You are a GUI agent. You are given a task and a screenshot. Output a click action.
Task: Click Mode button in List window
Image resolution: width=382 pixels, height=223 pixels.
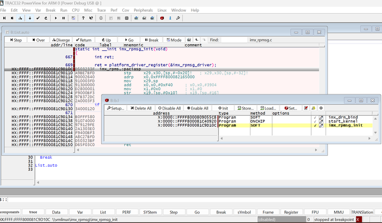coord(174,40)
